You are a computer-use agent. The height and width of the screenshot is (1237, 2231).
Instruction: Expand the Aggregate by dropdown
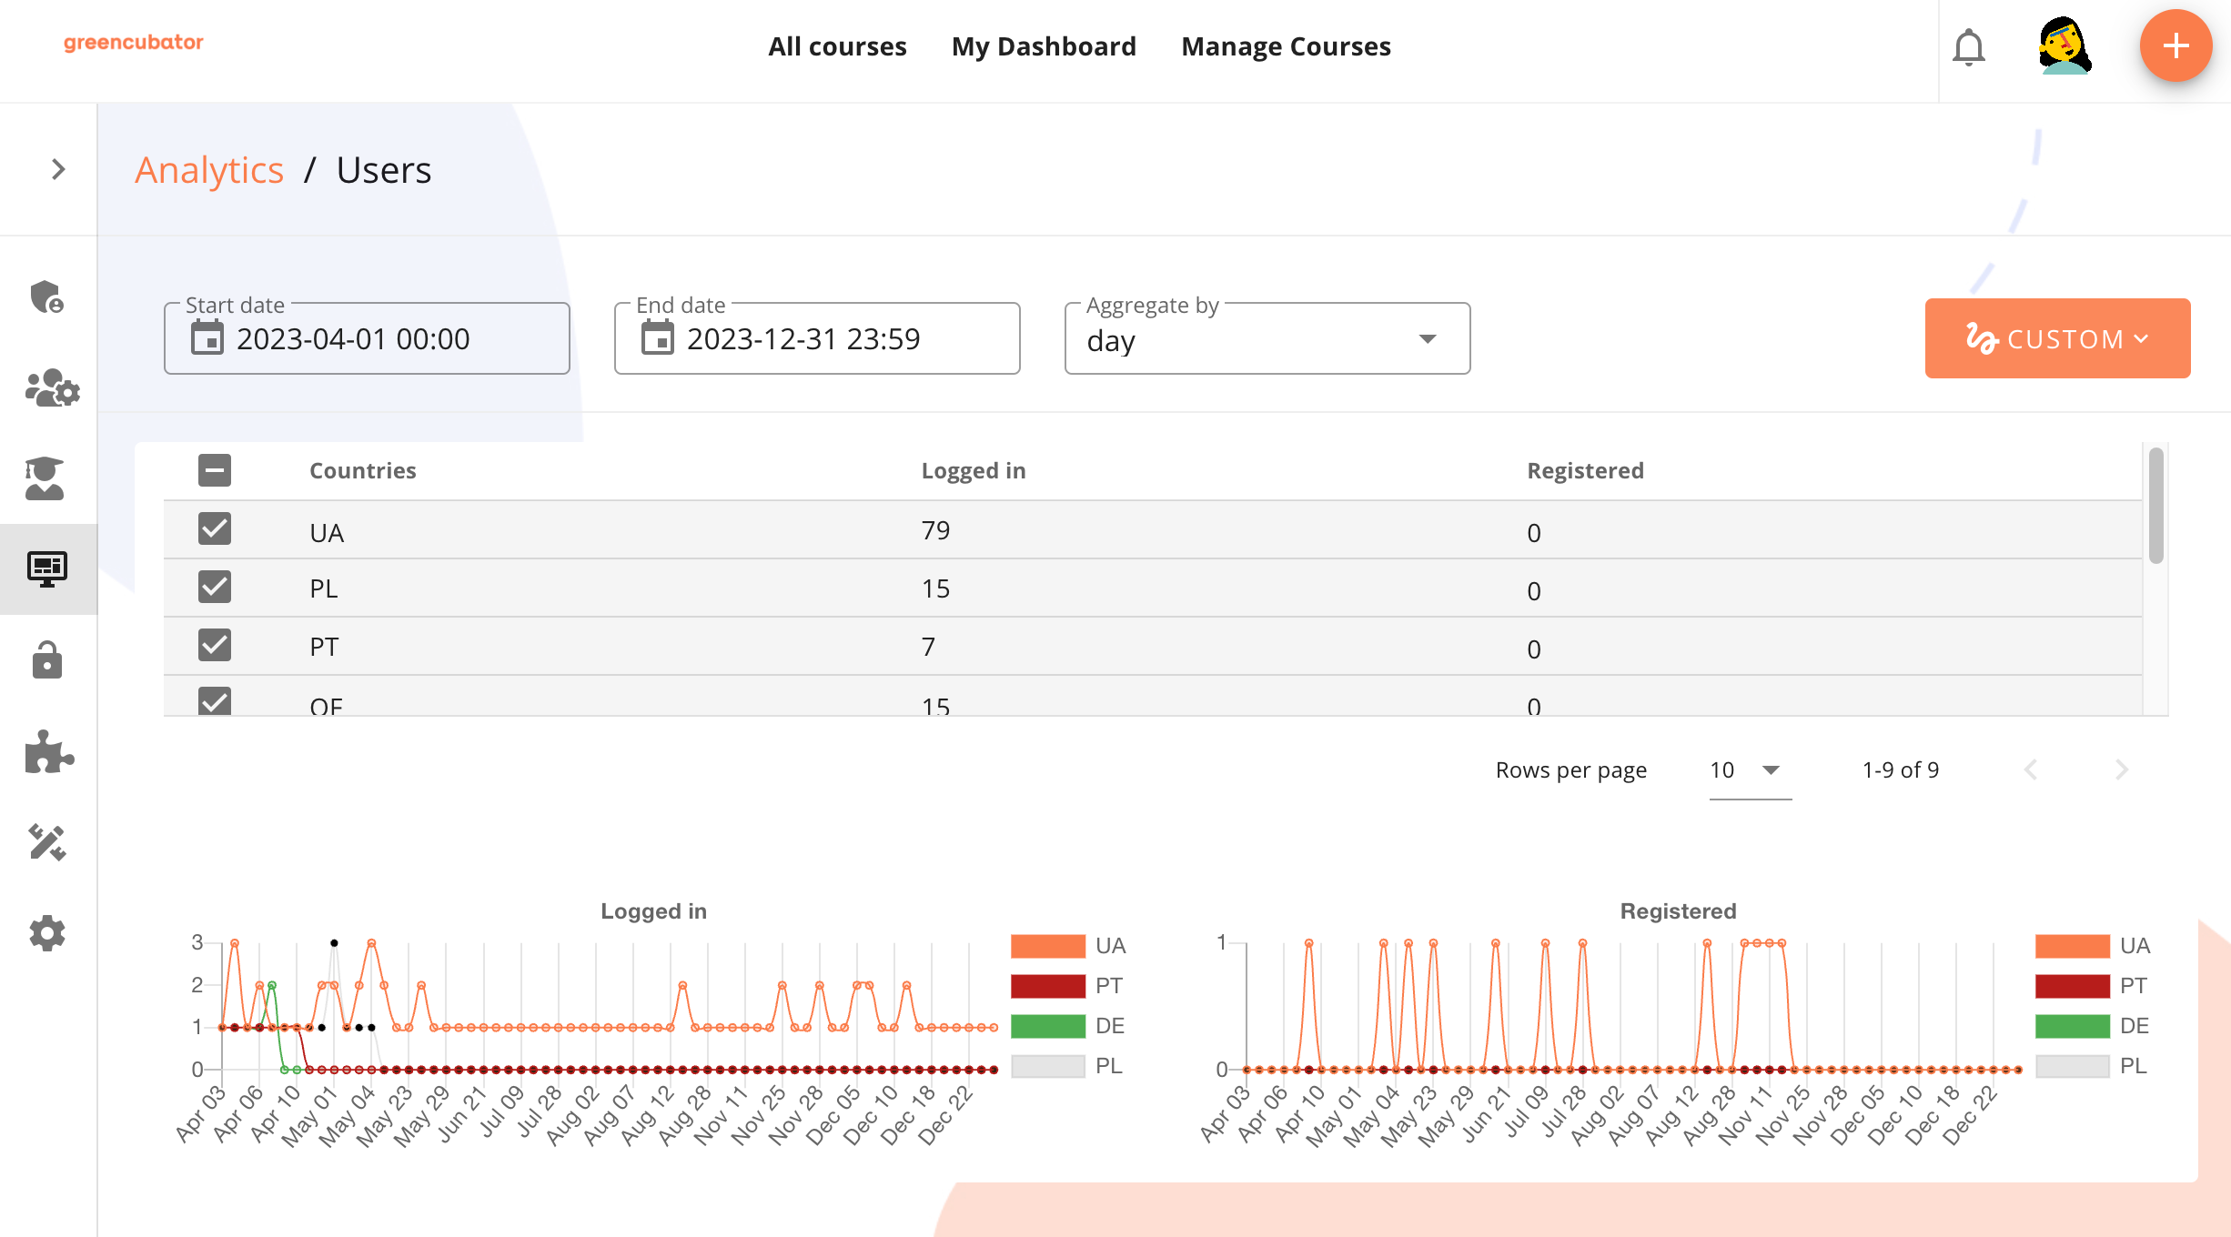tap(1423, 338)
